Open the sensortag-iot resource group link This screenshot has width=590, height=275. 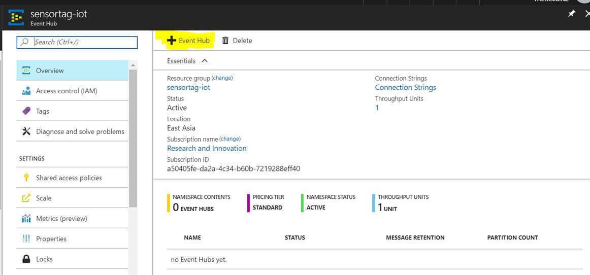(x=188, y=87)
